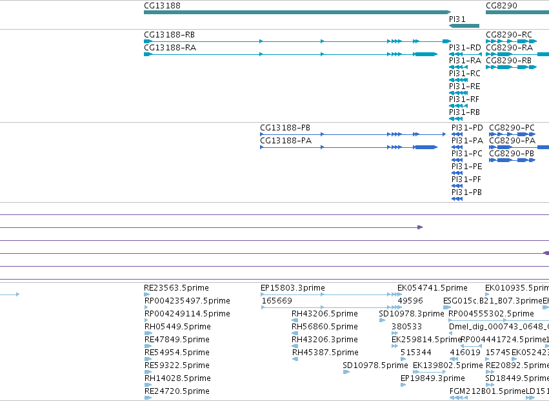Click the PI31-RA transcript label
This screenshot has width=549, height=401.
click(x=465, y=60)
